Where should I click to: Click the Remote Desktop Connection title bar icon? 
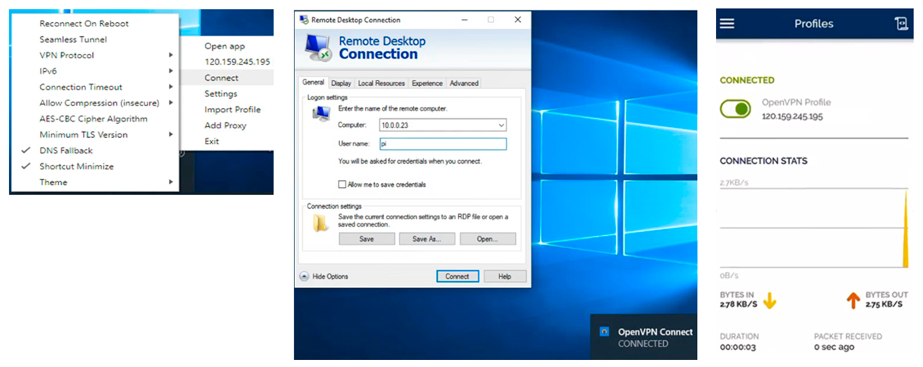[x=304, y=20]
